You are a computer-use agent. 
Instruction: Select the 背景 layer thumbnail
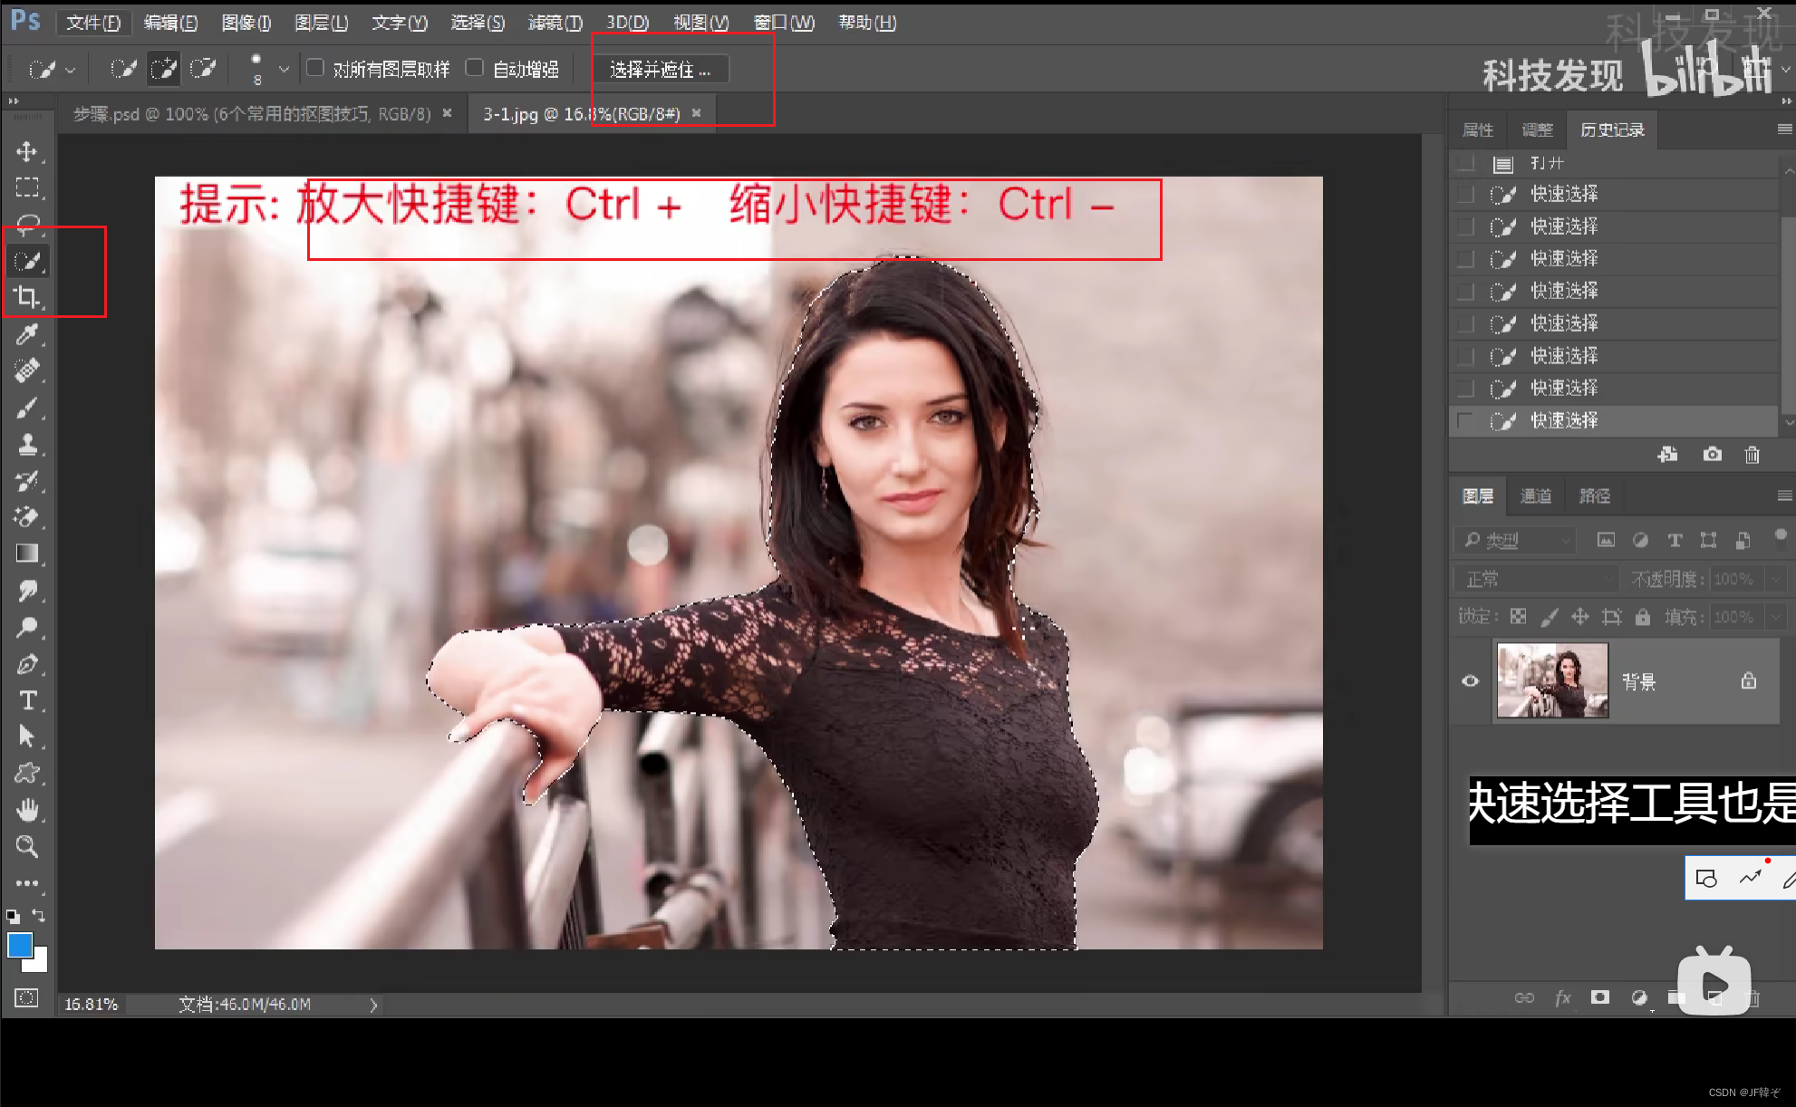(x=1552, y=681)
